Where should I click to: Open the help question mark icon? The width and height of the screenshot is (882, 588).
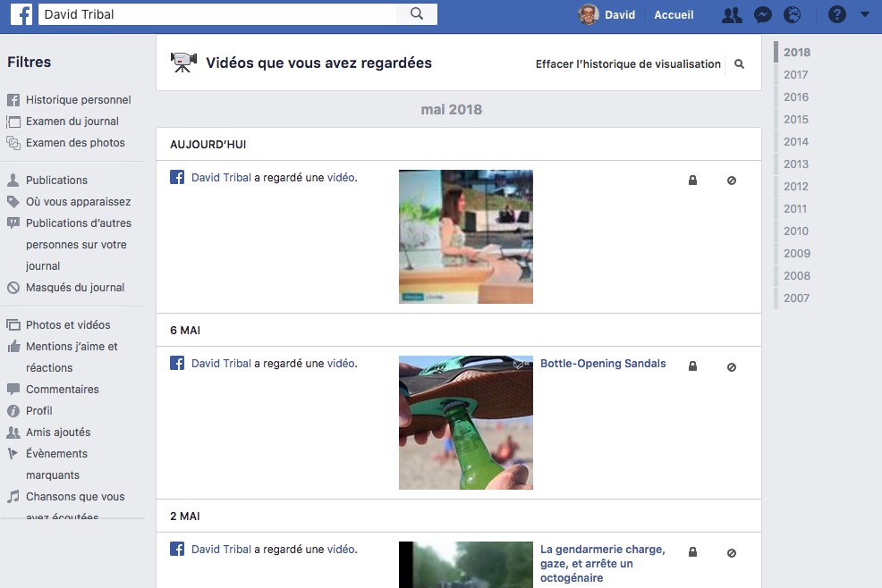point(837,14)
